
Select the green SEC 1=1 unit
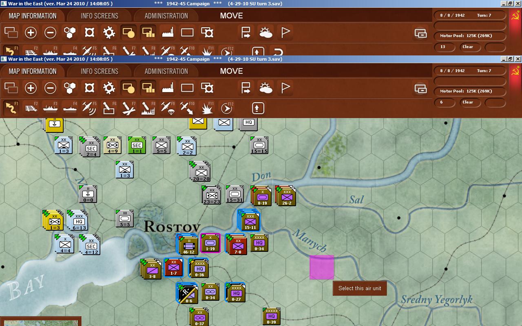click(137, 145)
